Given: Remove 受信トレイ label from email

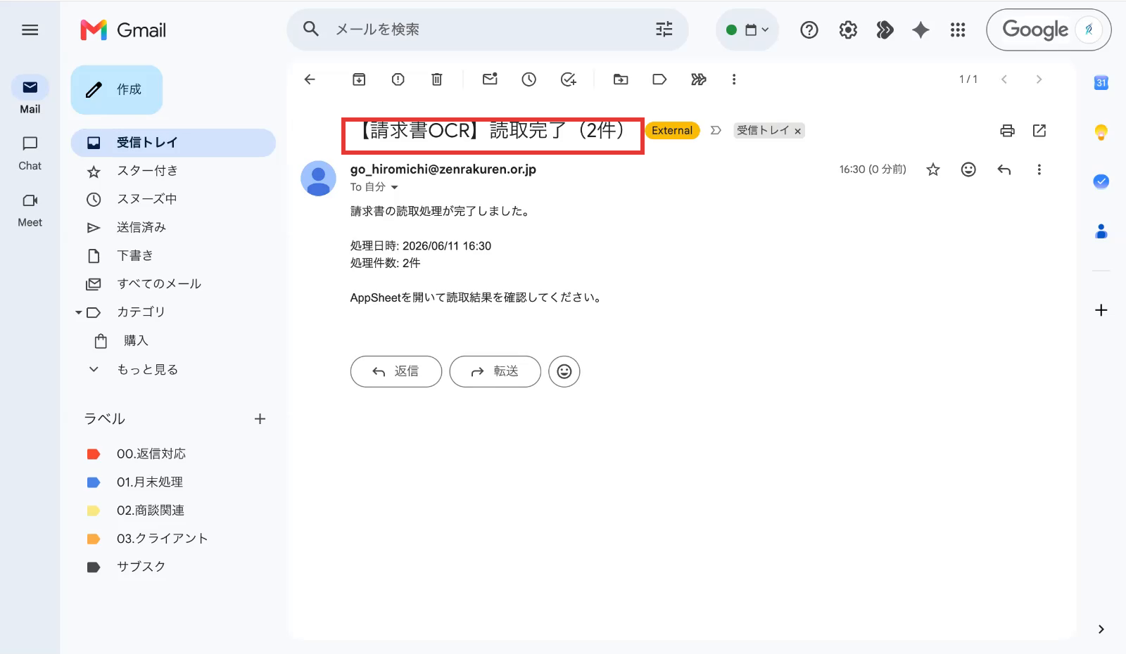Looking at the screenshot, I should tap(797, 132).
